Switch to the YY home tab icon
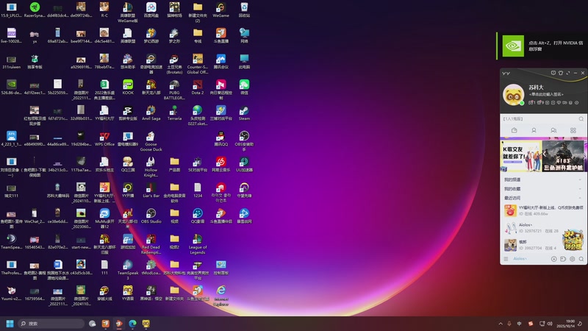Image resolution: width=588 pixels, height=331 pixels. click(514, 130)
